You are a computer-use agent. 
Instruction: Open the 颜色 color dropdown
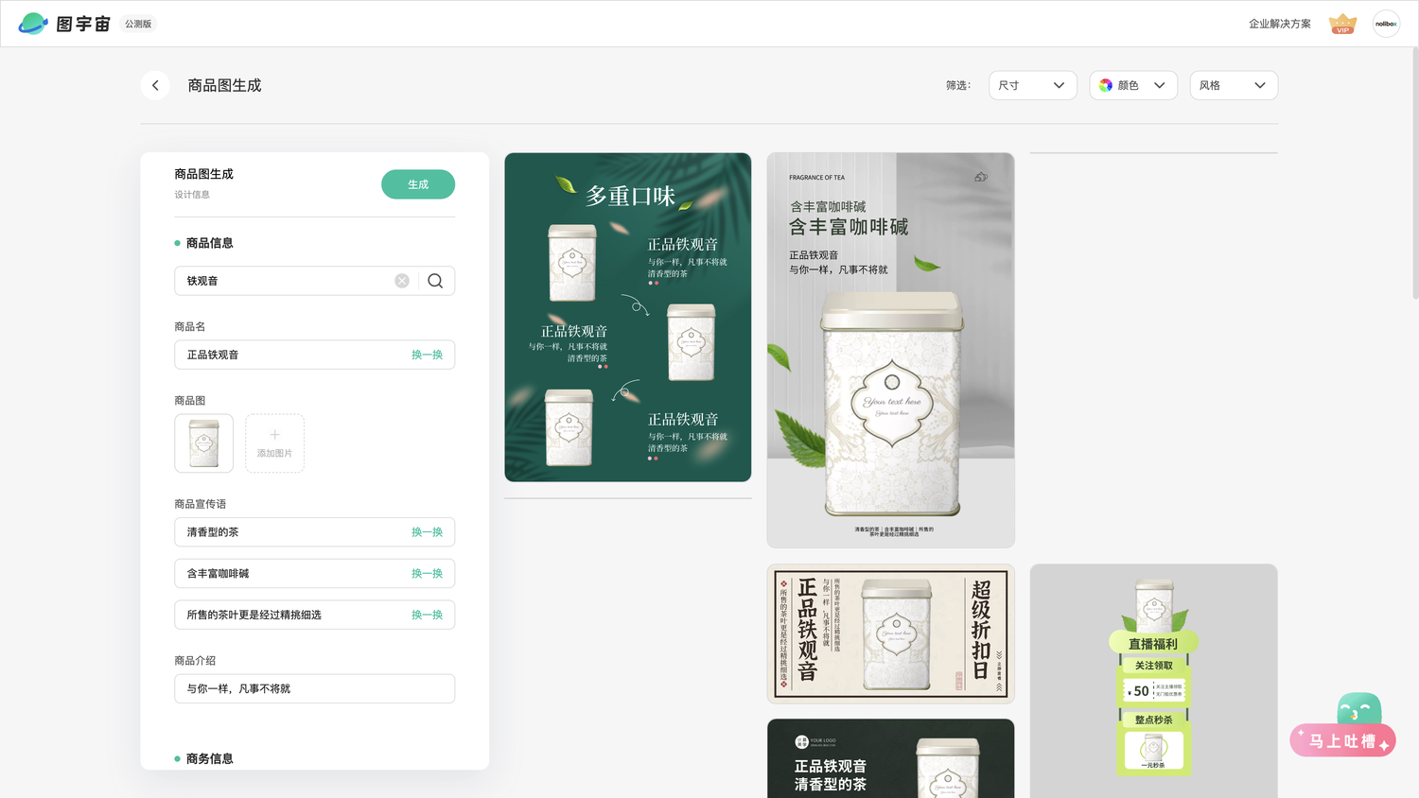coord(1132,85)
